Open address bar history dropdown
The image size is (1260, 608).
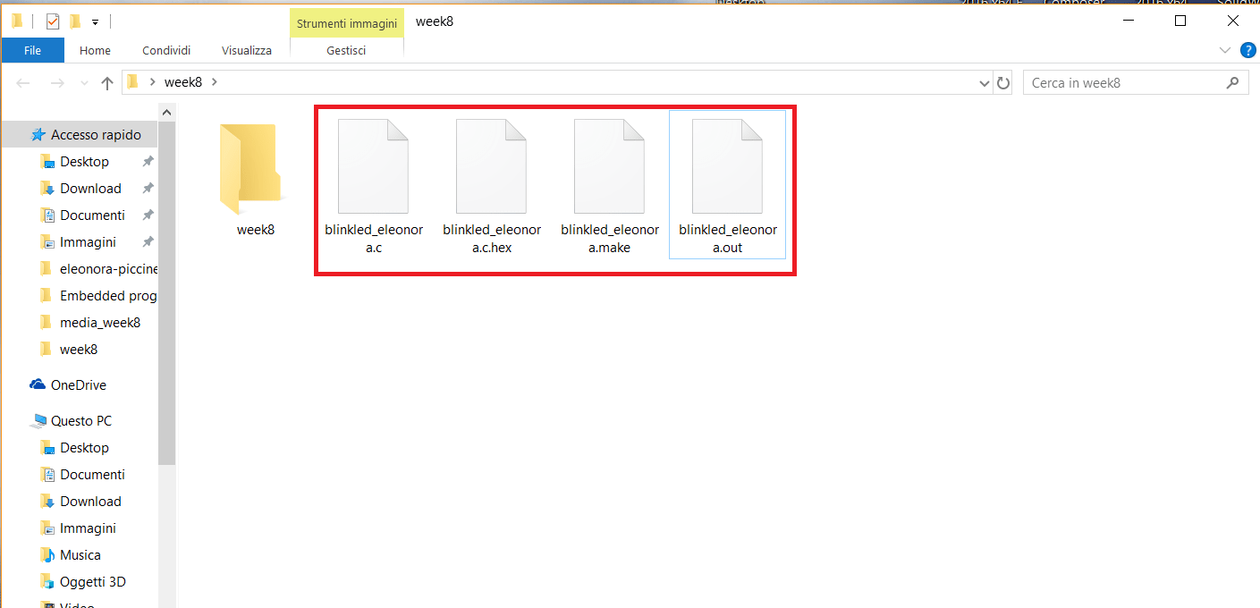(x=985, y=83)
